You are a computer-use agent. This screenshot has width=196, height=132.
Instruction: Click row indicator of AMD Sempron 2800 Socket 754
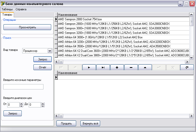(x=56, y=19)
